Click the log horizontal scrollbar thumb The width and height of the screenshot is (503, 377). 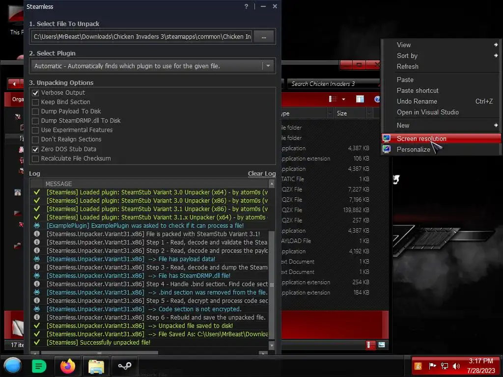(99, 353)
